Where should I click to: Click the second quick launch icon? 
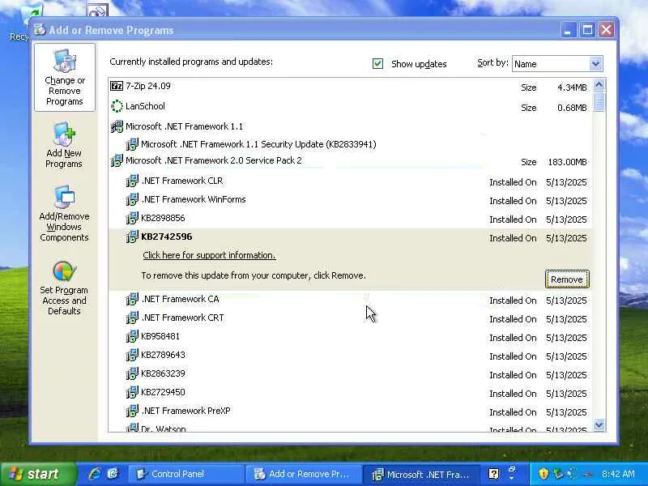point(113,474)
